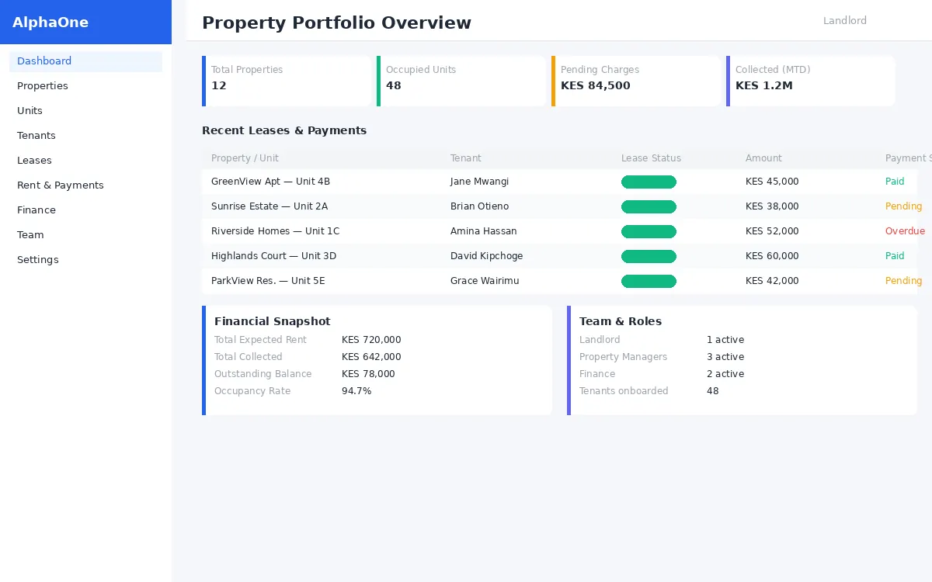Click tenant name Brian Otieno

(x=479, y=206)
